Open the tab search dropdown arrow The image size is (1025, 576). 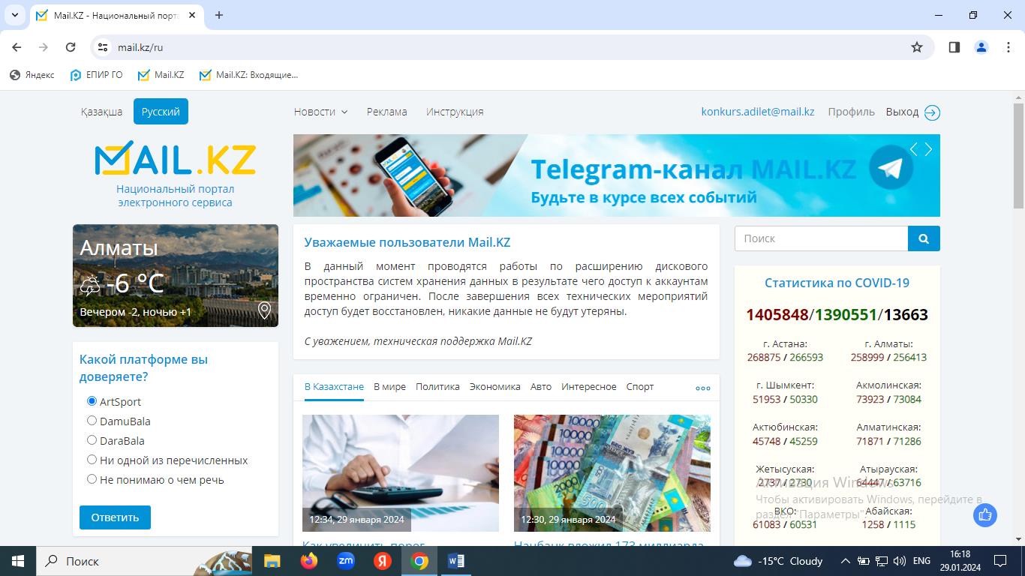coord(14,15)
